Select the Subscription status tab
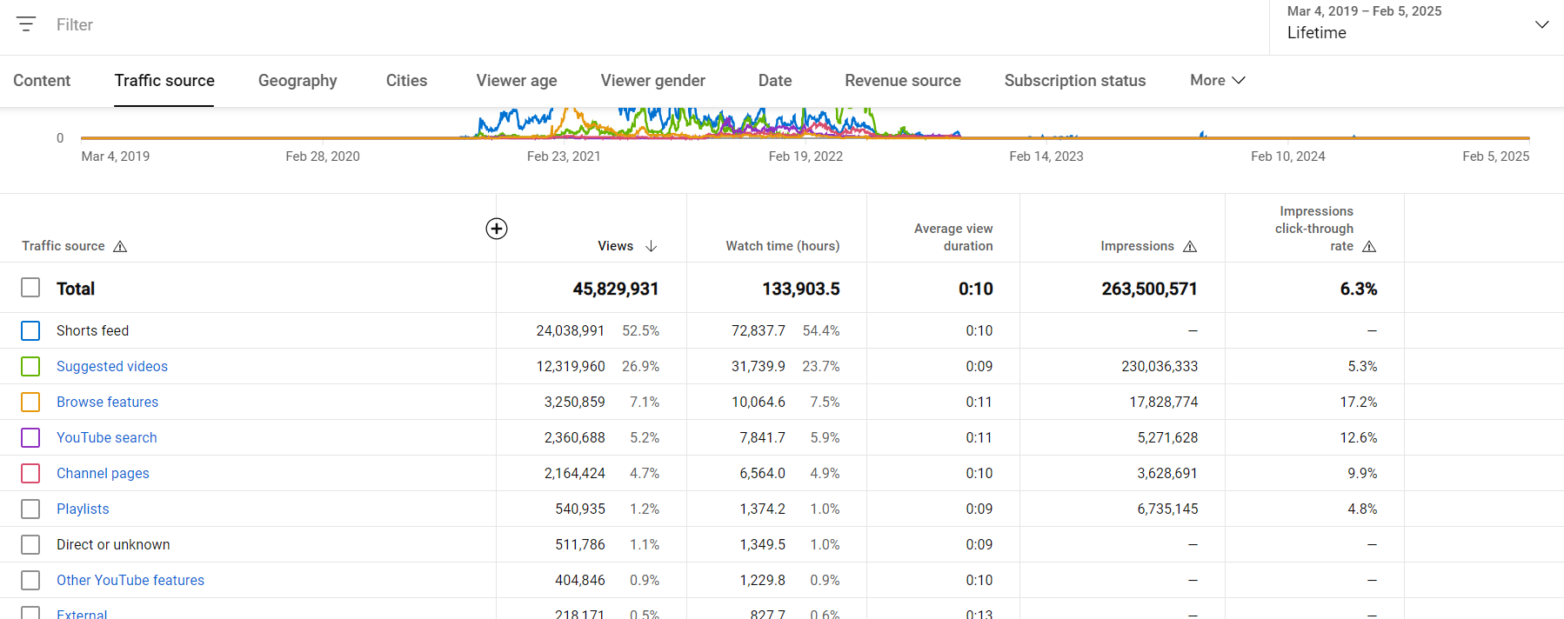 click(1074, 81)
